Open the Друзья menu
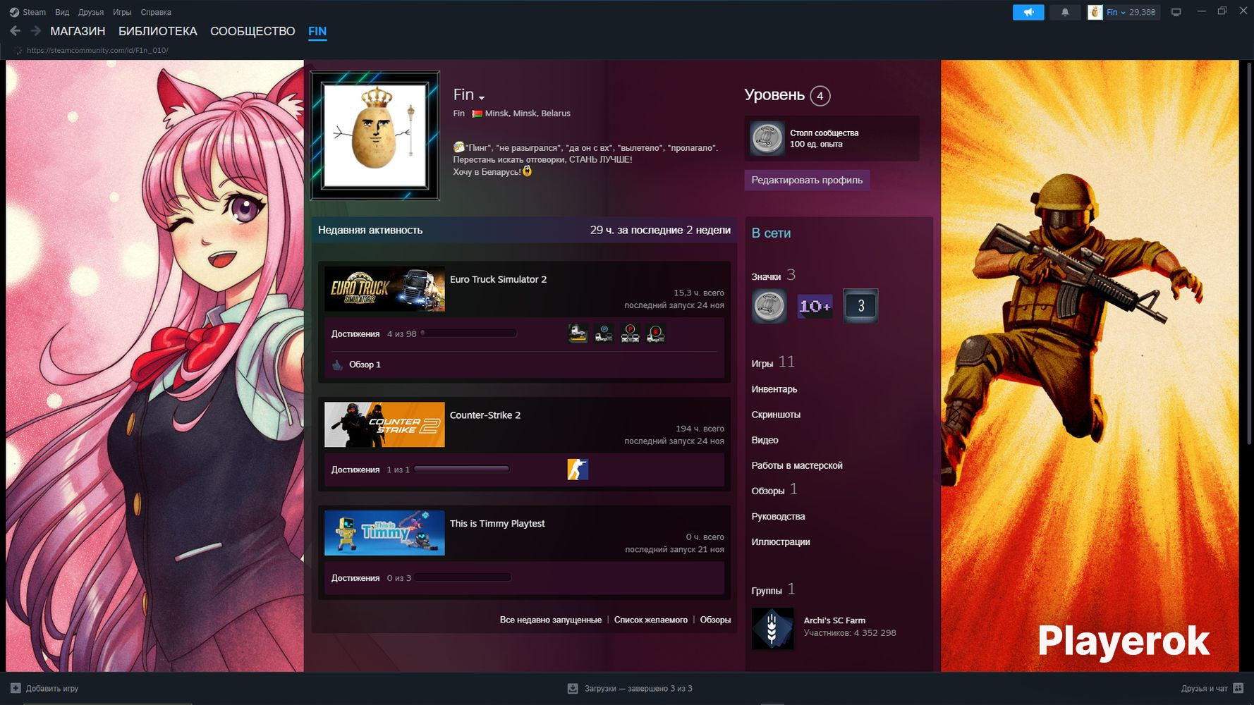The height and width of the screenshot is (705, 1254). [91, 12]
